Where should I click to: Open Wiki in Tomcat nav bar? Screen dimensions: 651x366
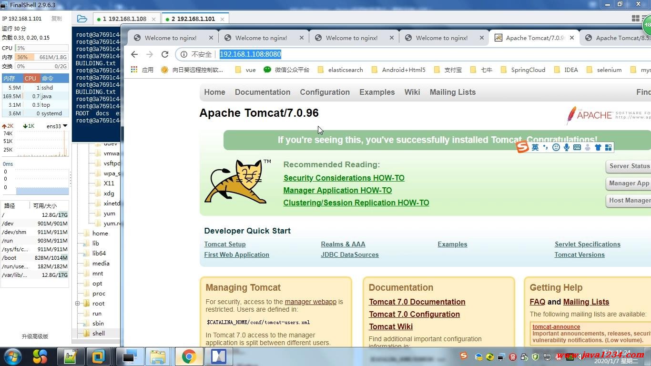click(412, 92)
